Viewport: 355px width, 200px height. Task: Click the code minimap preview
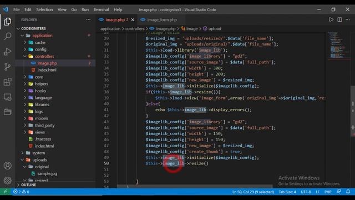pyautogui.click(x=339, y=46)
